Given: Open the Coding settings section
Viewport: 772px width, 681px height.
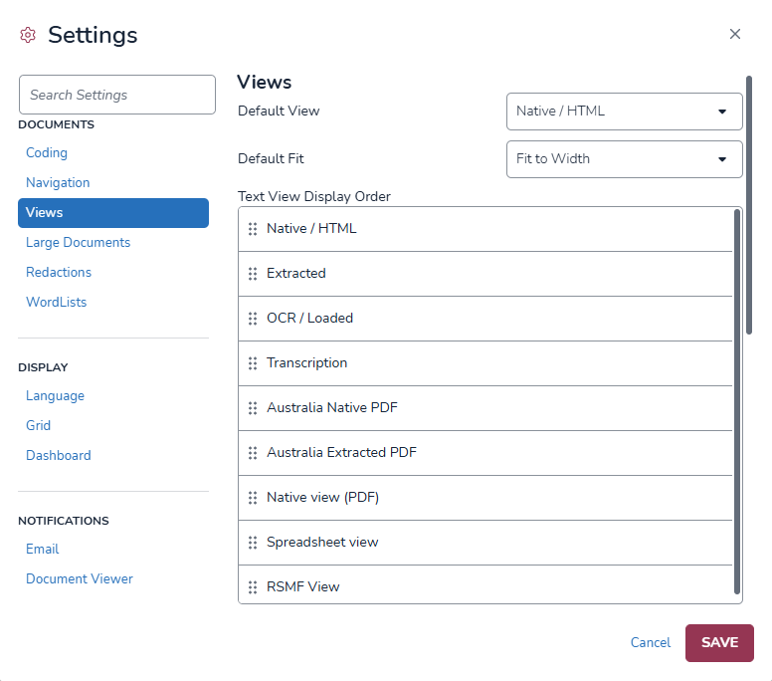Looking at the screenshot, I should (47, 153).
